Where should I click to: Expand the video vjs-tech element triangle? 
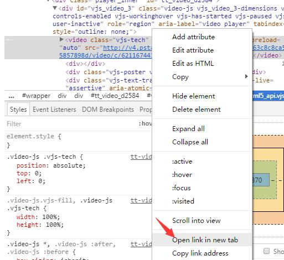click(61, 39)
